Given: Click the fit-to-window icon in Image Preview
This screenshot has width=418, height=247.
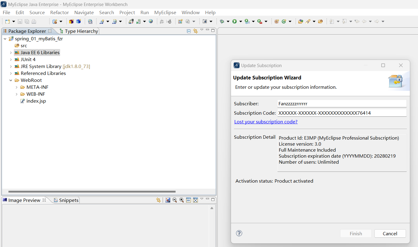Looking at the screenshot, I should 195,200.
